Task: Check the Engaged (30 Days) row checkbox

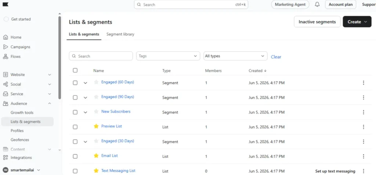Action: [x=75, y=142]
